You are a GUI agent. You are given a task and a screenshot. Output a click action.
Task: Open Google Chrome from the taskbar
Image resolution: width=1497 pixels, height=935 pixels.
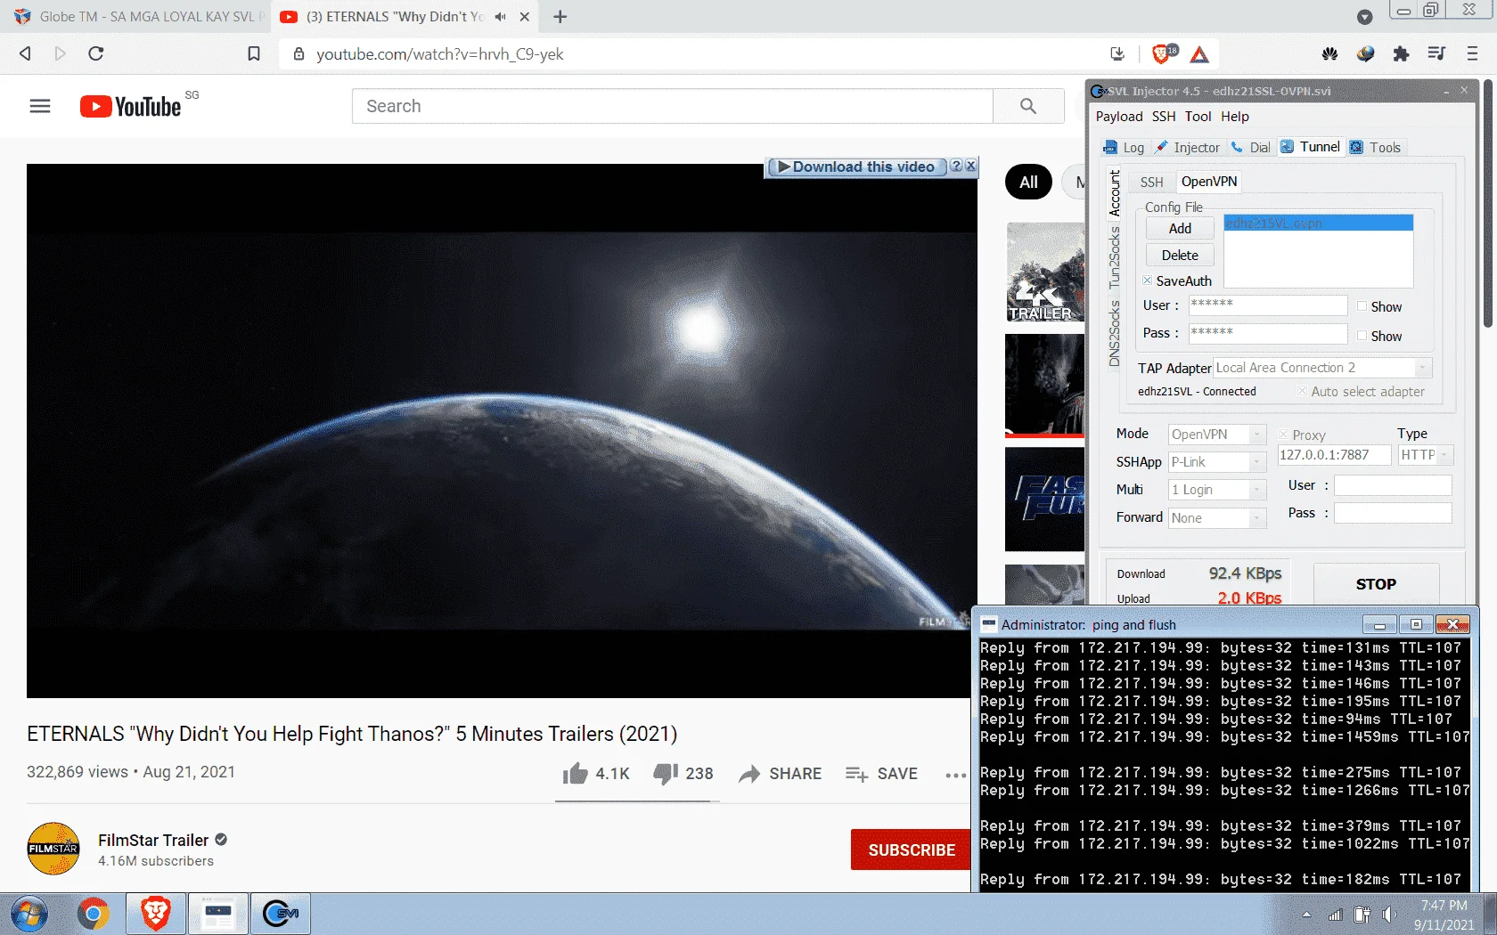[x=93, y=914]
